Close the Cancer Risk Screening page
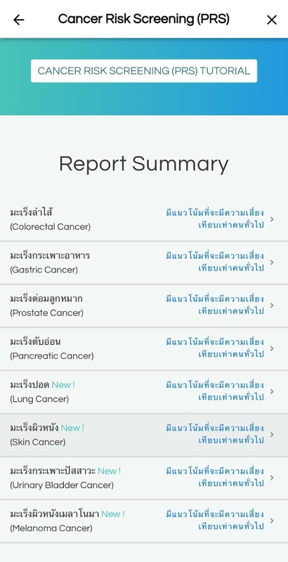288x562 pixels. (272, 20)
